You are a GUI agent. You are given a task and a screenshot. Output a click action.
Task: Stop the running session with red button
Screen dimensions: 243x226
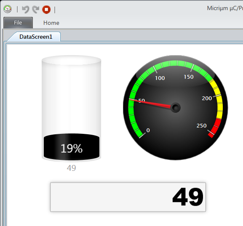46,10
